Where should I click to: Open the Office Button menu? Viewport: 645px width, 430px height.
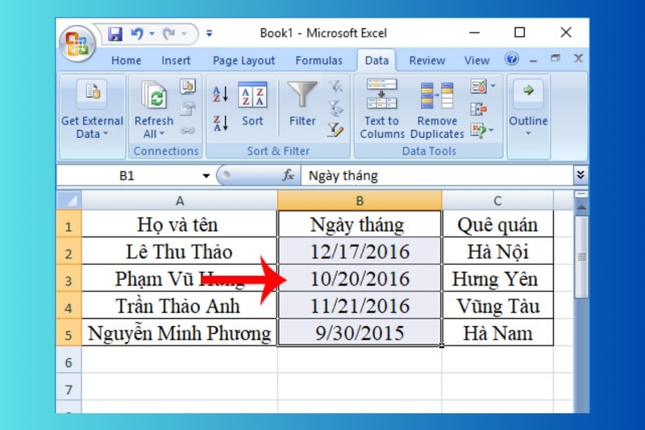(77, 44)
